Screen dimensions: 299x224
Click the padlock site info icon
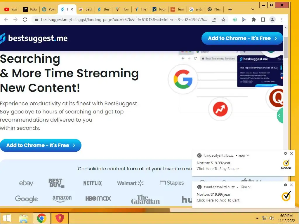[x=36, y=20]
